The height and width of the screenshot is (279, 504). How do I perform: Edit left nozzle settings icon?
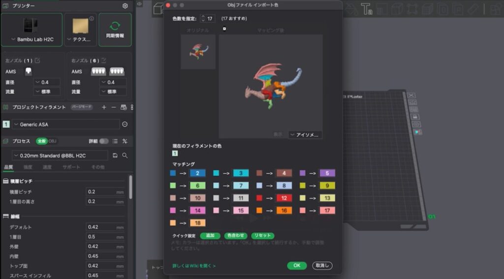[37, 61]
